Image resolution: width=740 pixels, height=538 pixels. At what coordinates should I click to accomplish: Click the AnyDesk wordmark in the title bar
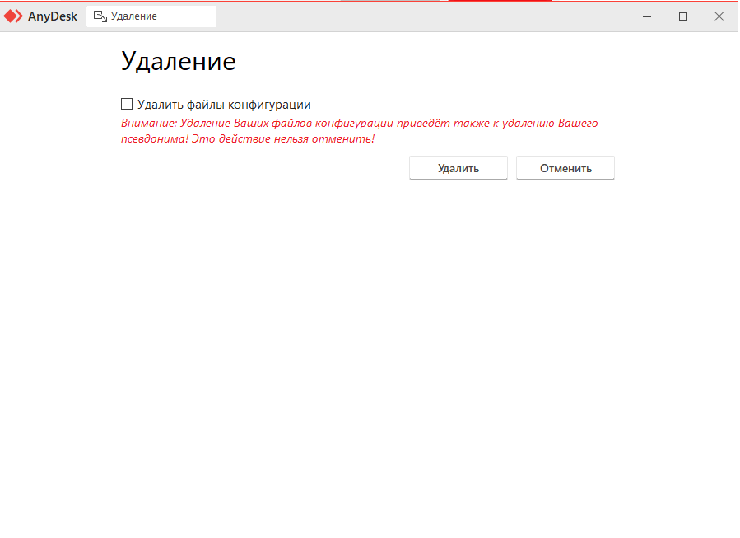click(53, 16)
